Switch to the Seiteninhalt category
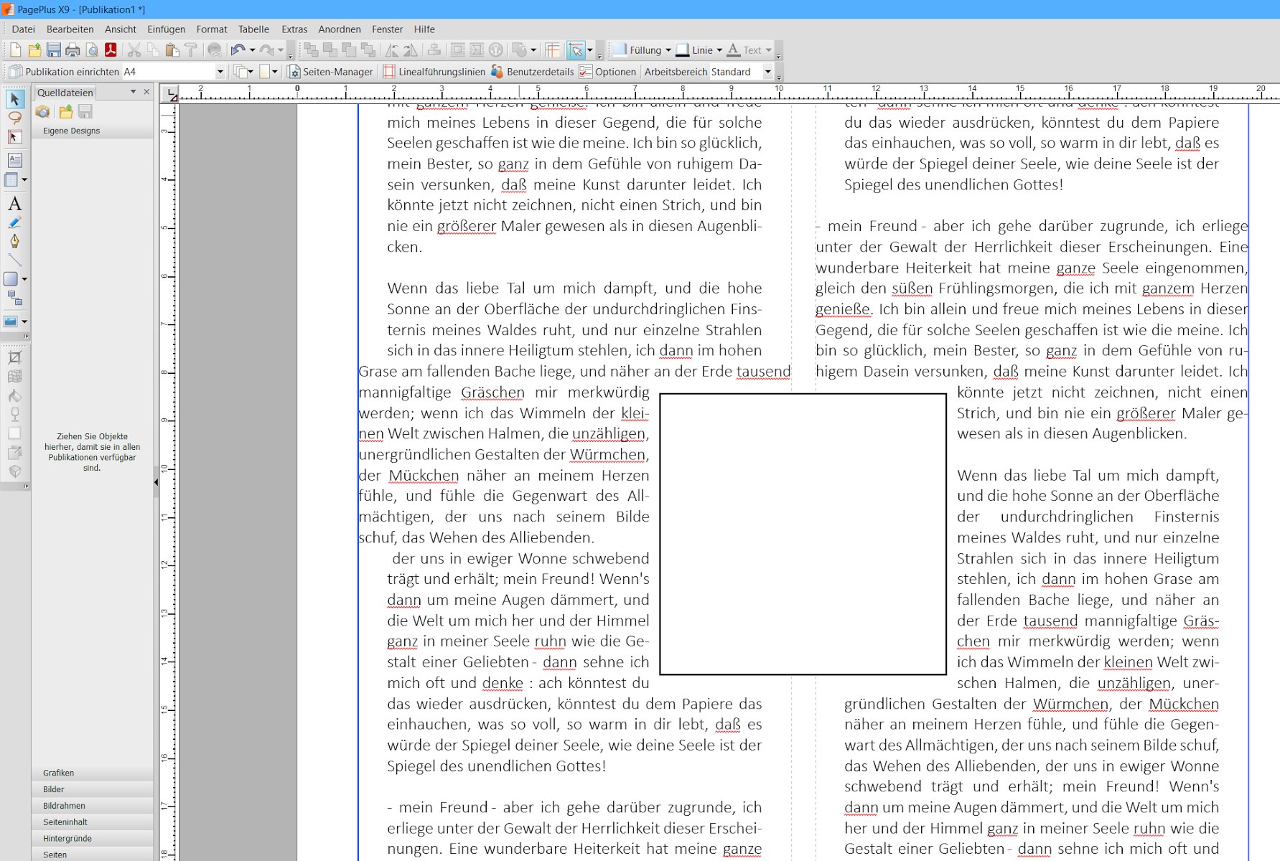 [93, 822]
